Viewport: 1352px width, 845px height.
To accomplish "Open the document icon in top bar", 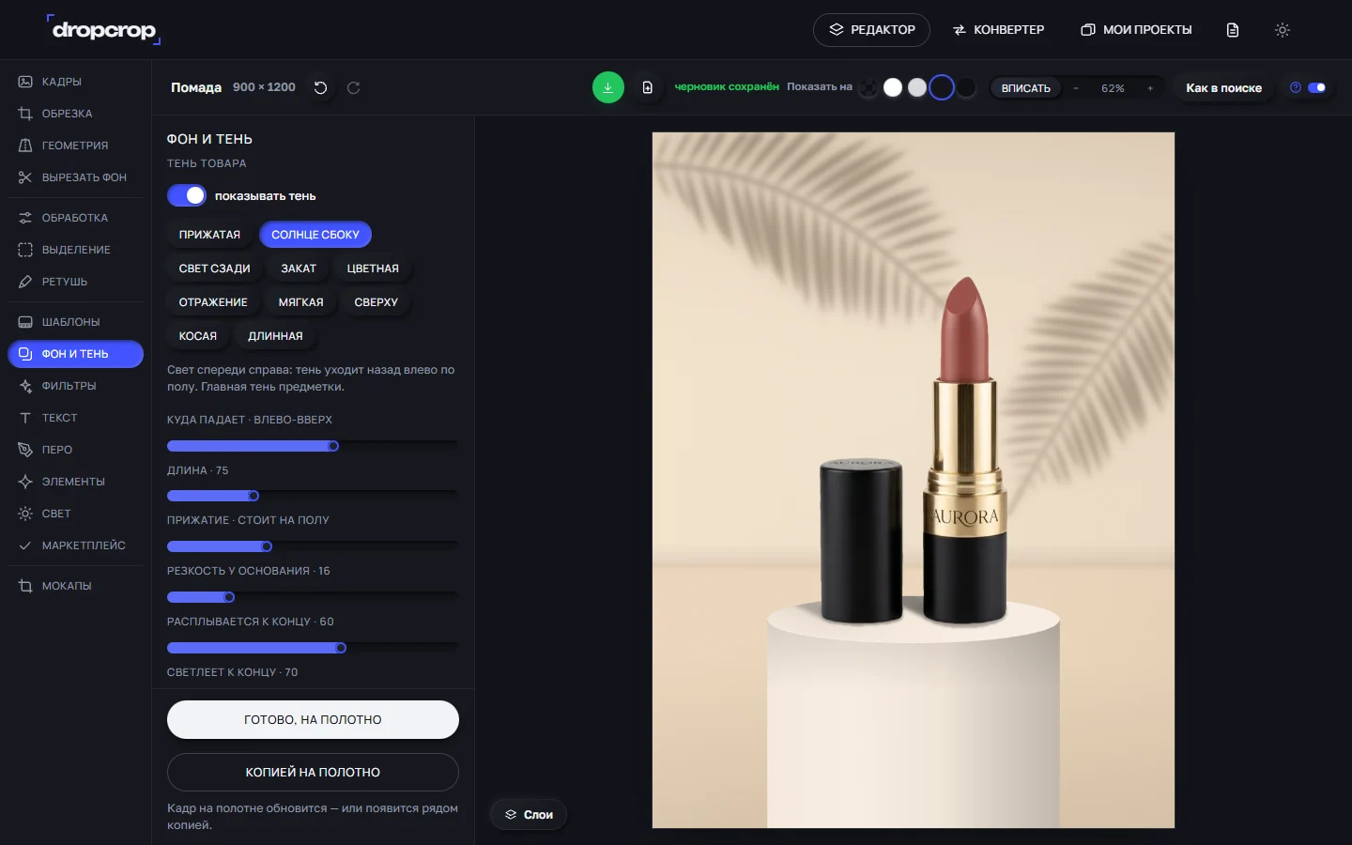I will pyautogui.click(x=1233, y=30).
